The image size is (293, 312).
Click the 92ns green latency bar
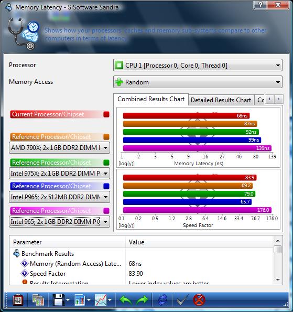[x=191, y=132]
